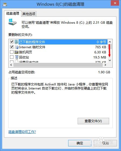Confirm with the 确定 button
The width and height of the screenshot is (121, 151).
[80, 143]
